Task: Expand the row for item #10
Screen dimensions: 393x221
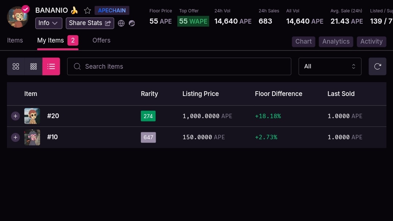Action: coord(15,137)
